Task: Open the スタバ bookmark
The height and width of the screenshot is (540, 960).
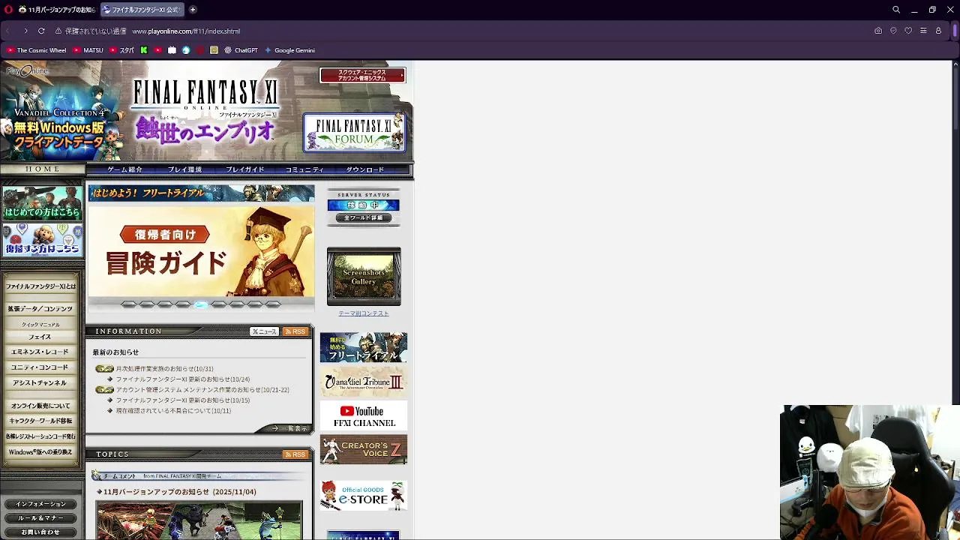Action: (122, 50)
